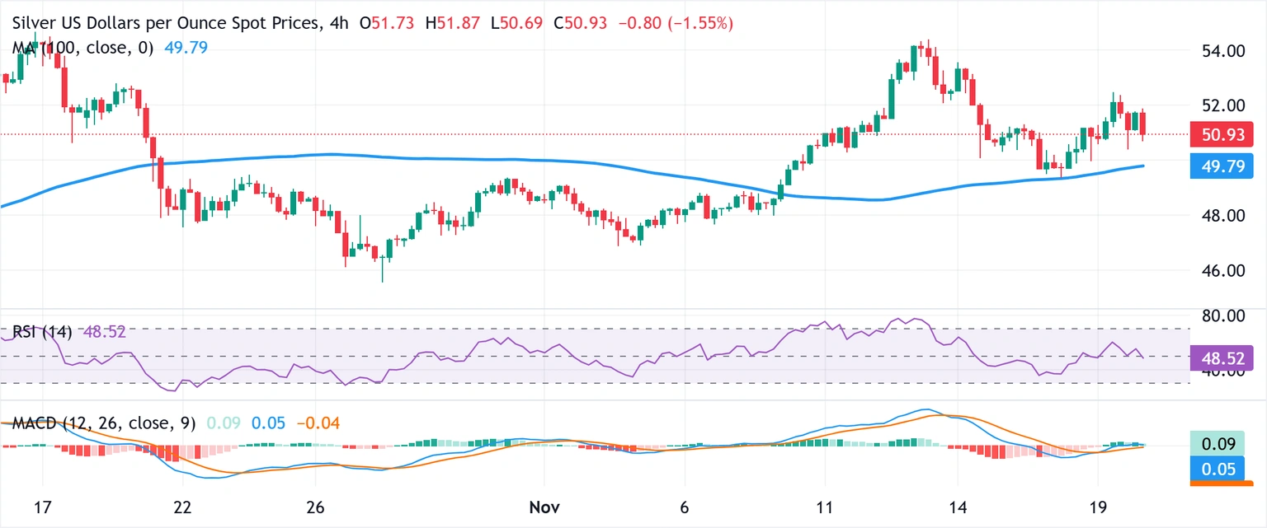The height and width of the screenshot is (528, 1267).
Task: Select the MA (100, close, 0) legend
Action: coord(83,49)
